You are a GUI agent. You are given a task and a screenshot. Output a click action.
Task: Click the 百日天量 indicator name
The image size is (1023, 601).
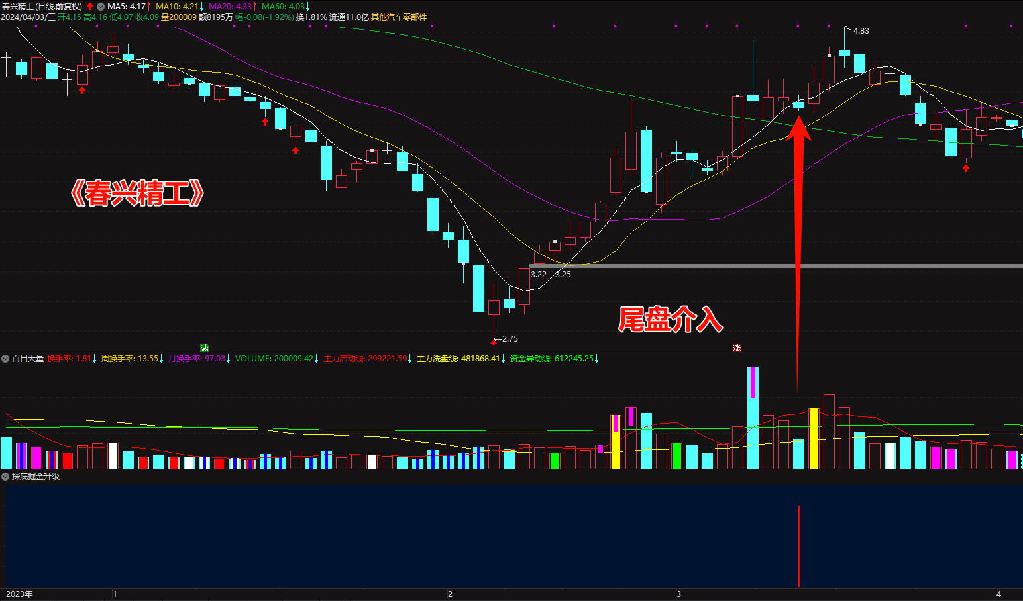(x=28, y=359)
